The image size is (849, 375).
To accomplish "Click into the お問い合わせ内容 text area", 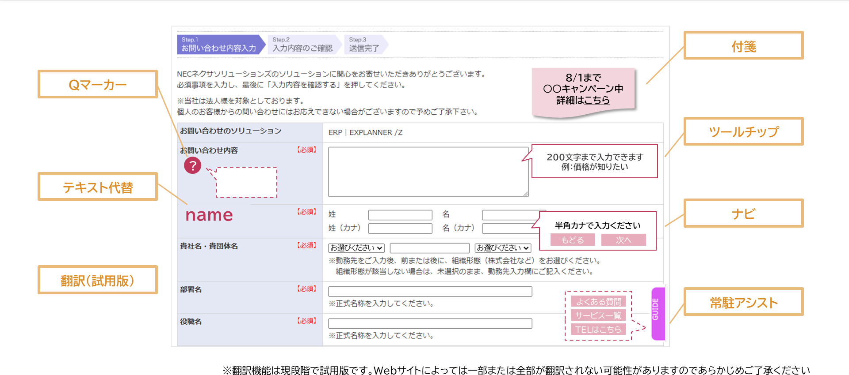I will 428,172.
